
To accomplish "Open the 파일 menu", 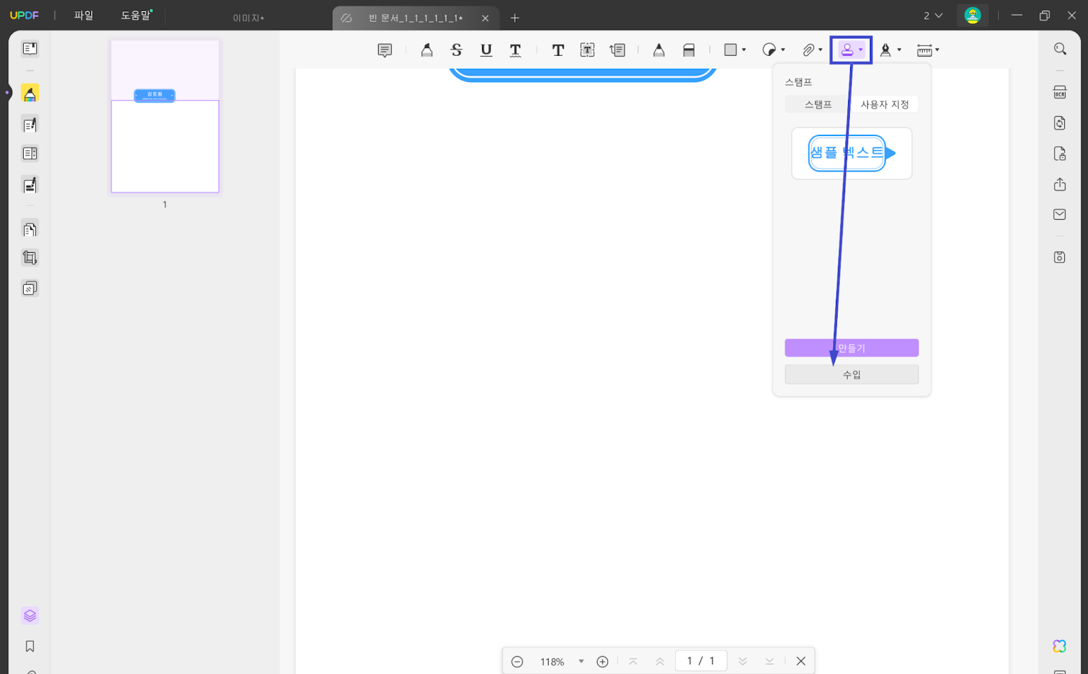I will click(84, 15).
